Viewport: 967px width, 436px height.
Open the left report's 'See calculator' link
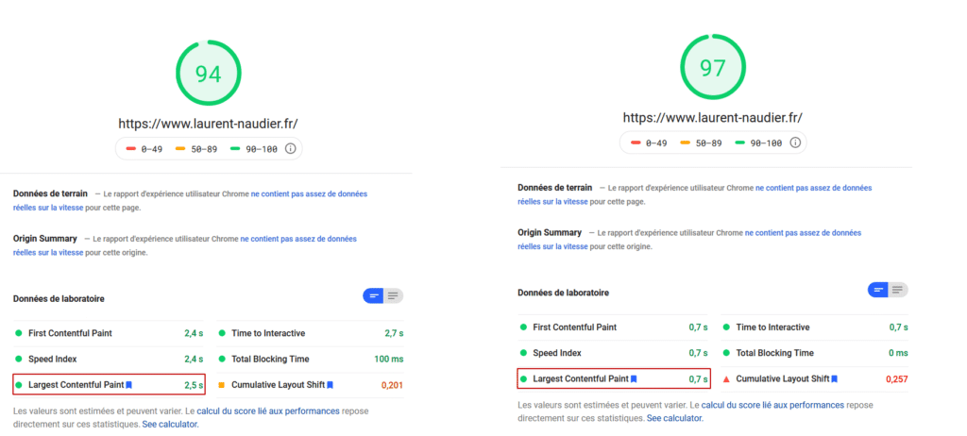[x=170, y=425]
